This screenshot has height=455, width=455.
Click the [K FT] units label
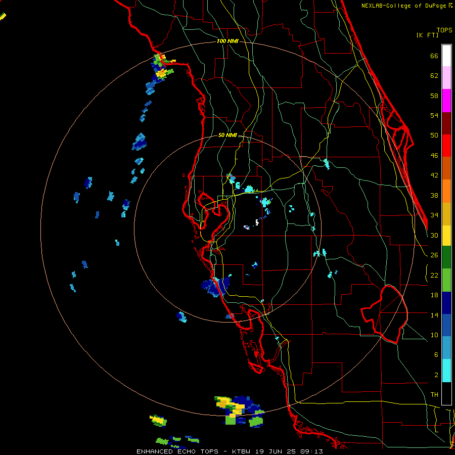[427, 35]
